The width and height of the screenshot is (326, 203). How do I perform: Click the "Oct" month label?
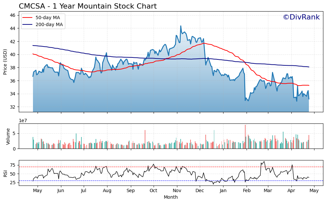(x=153, y=190)
